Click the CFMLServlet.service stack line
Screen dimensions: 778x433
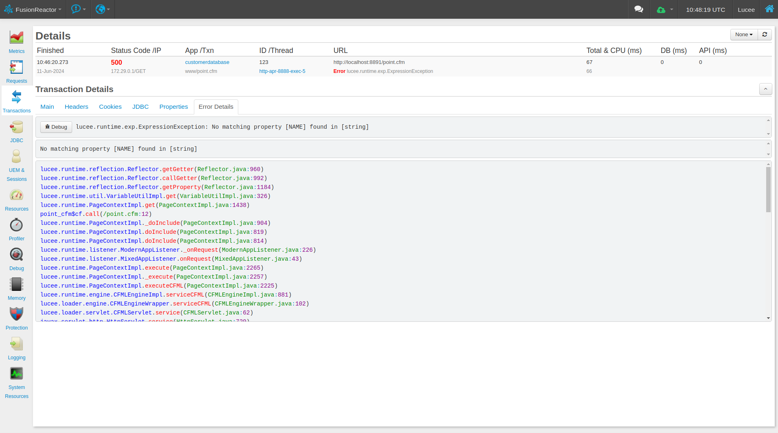click(147, 313)
